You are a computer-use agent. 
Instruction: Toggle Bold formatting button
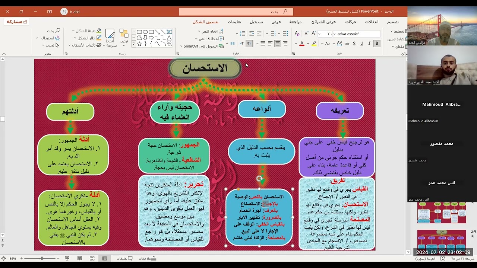click(377, 44)
